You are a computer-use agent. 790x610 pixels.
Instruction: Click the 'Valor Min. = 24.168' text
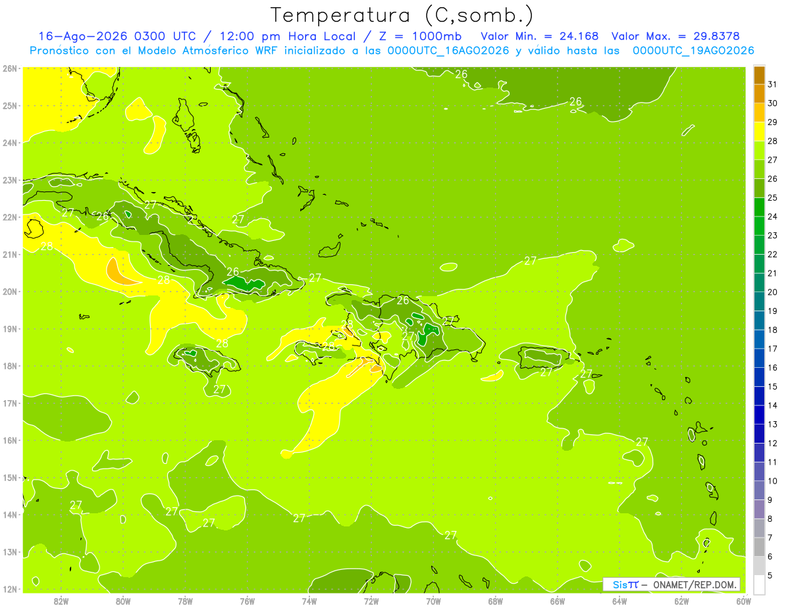540,36
